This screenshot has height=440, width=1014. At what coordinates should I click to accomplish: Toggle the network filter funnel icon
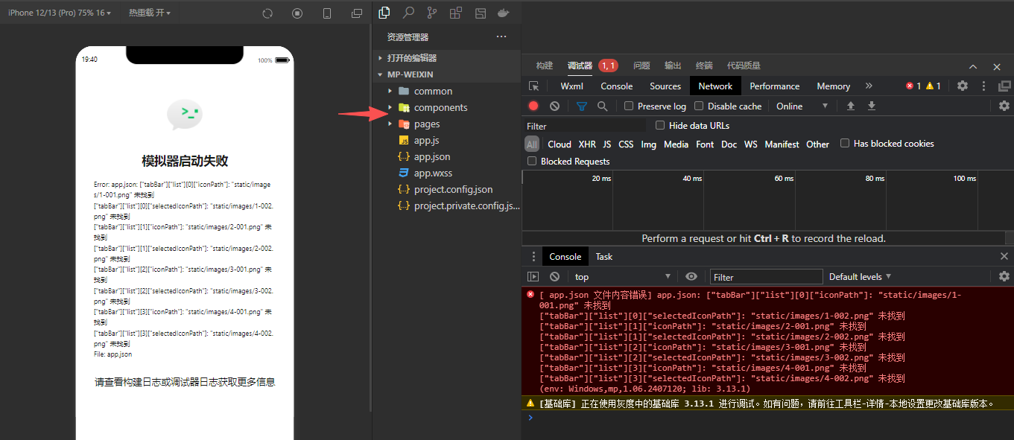582,106
